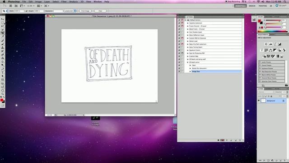Collapse the Default Actions set
This screenshot has height=163, width=289.
pos(186,20)
